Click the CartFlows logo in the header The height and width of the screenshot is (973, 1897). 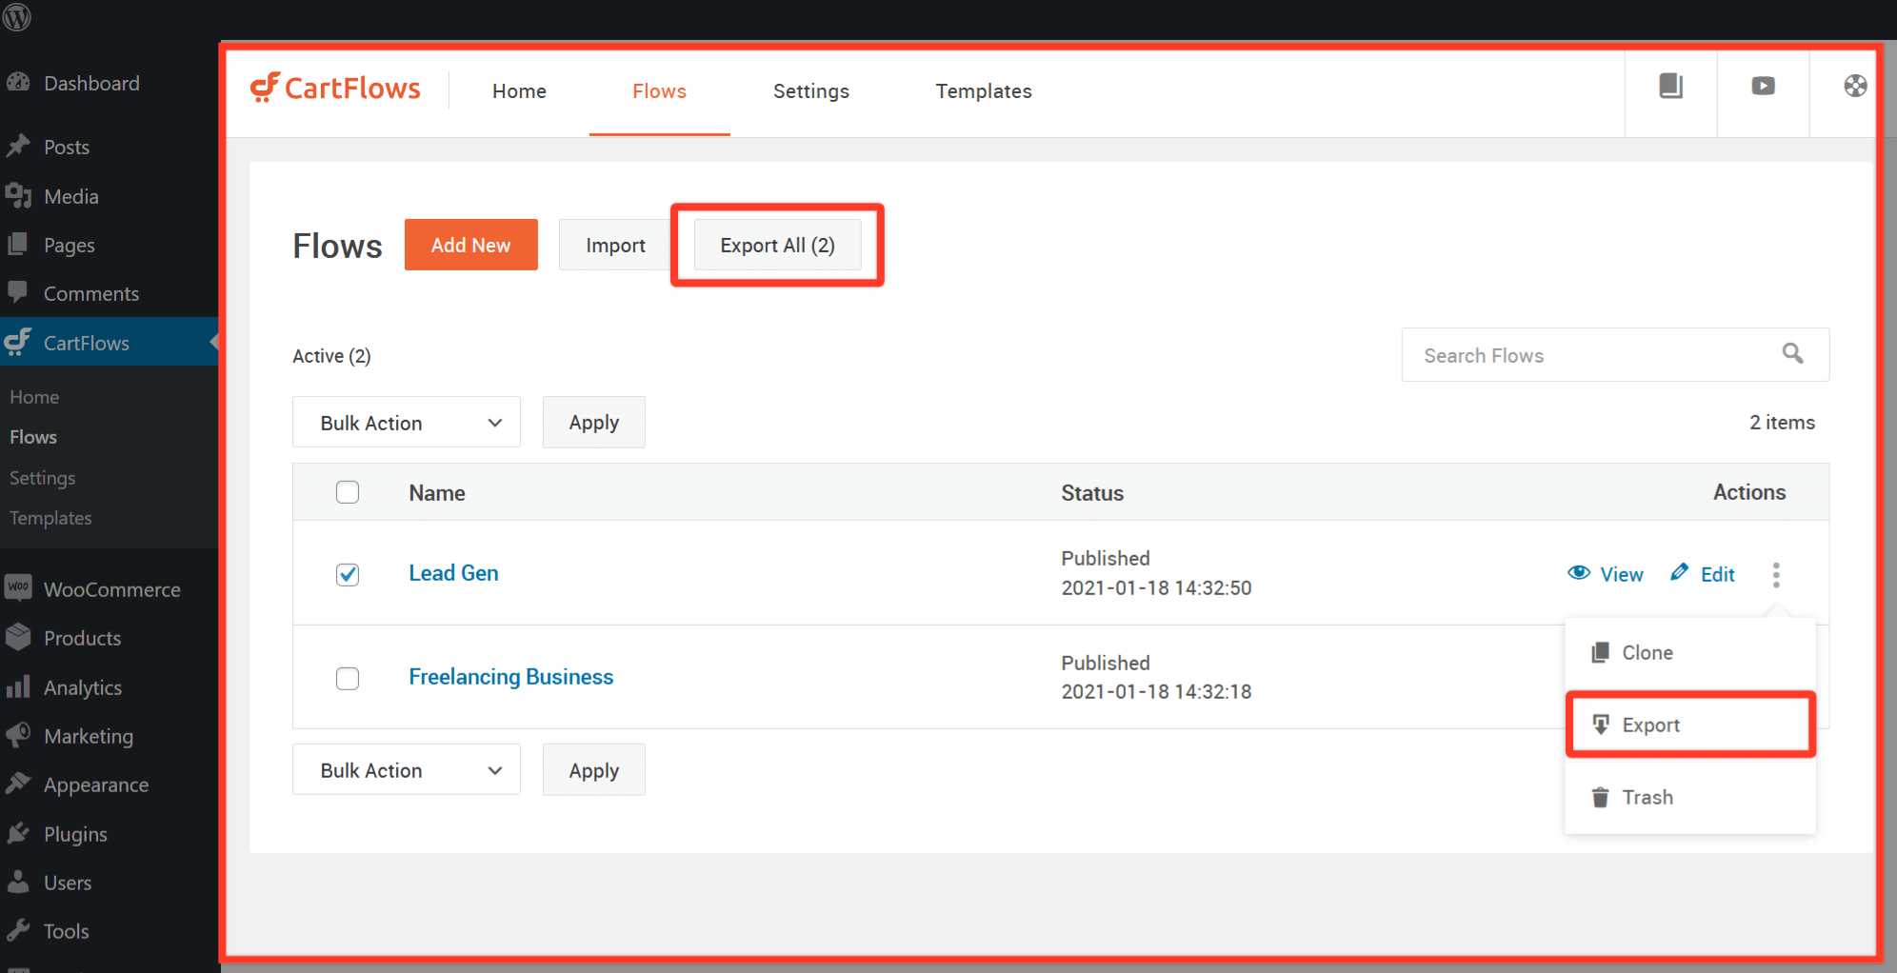click(335, 88)
